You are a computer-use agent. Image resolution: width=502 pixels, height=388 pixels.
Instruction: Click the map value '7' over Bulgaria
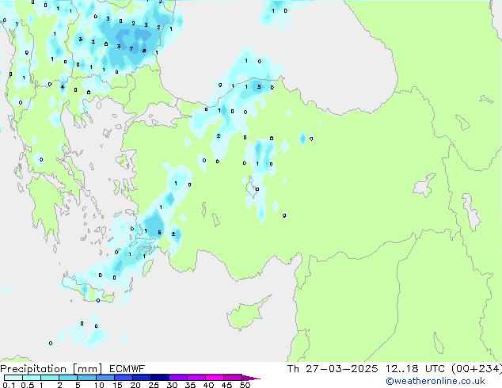click(x=131, y=48)
